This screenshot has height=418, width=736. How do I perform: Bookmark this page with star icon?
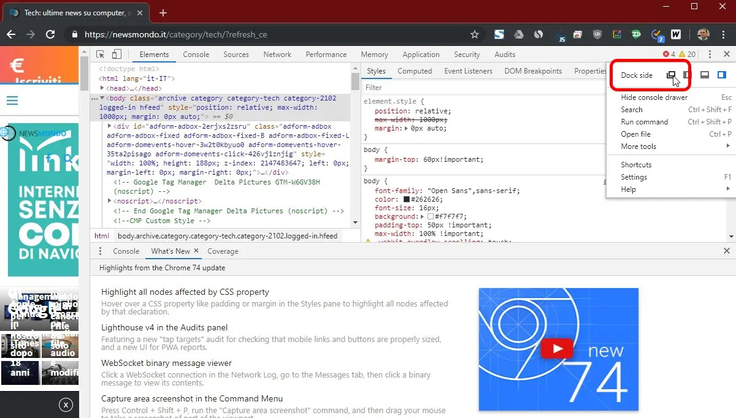click(474, 34)
